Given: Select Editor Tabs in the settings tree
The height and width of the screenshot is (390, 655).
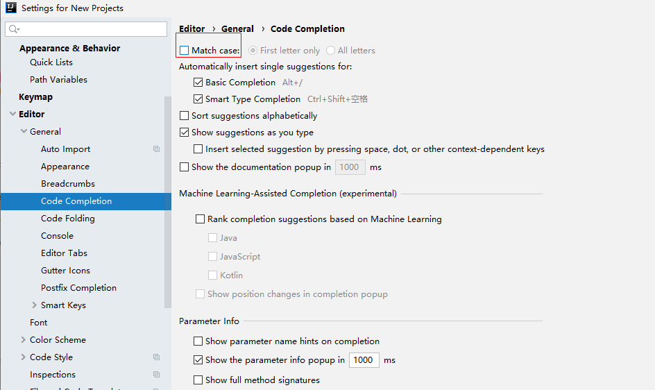Looking at the screenshot, I should [64, 253].
